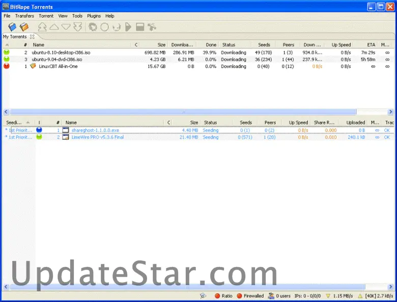Open the Plugins menu
This screenshot has width=397, height=302.
[x=94, y=16]
